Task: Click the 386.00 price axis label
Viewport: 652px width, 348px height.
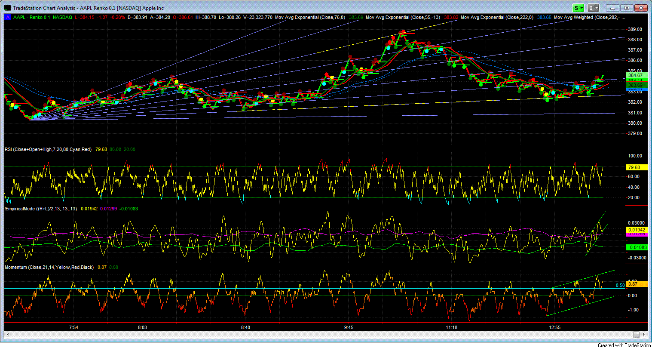Action: click(x=635, y=60)
